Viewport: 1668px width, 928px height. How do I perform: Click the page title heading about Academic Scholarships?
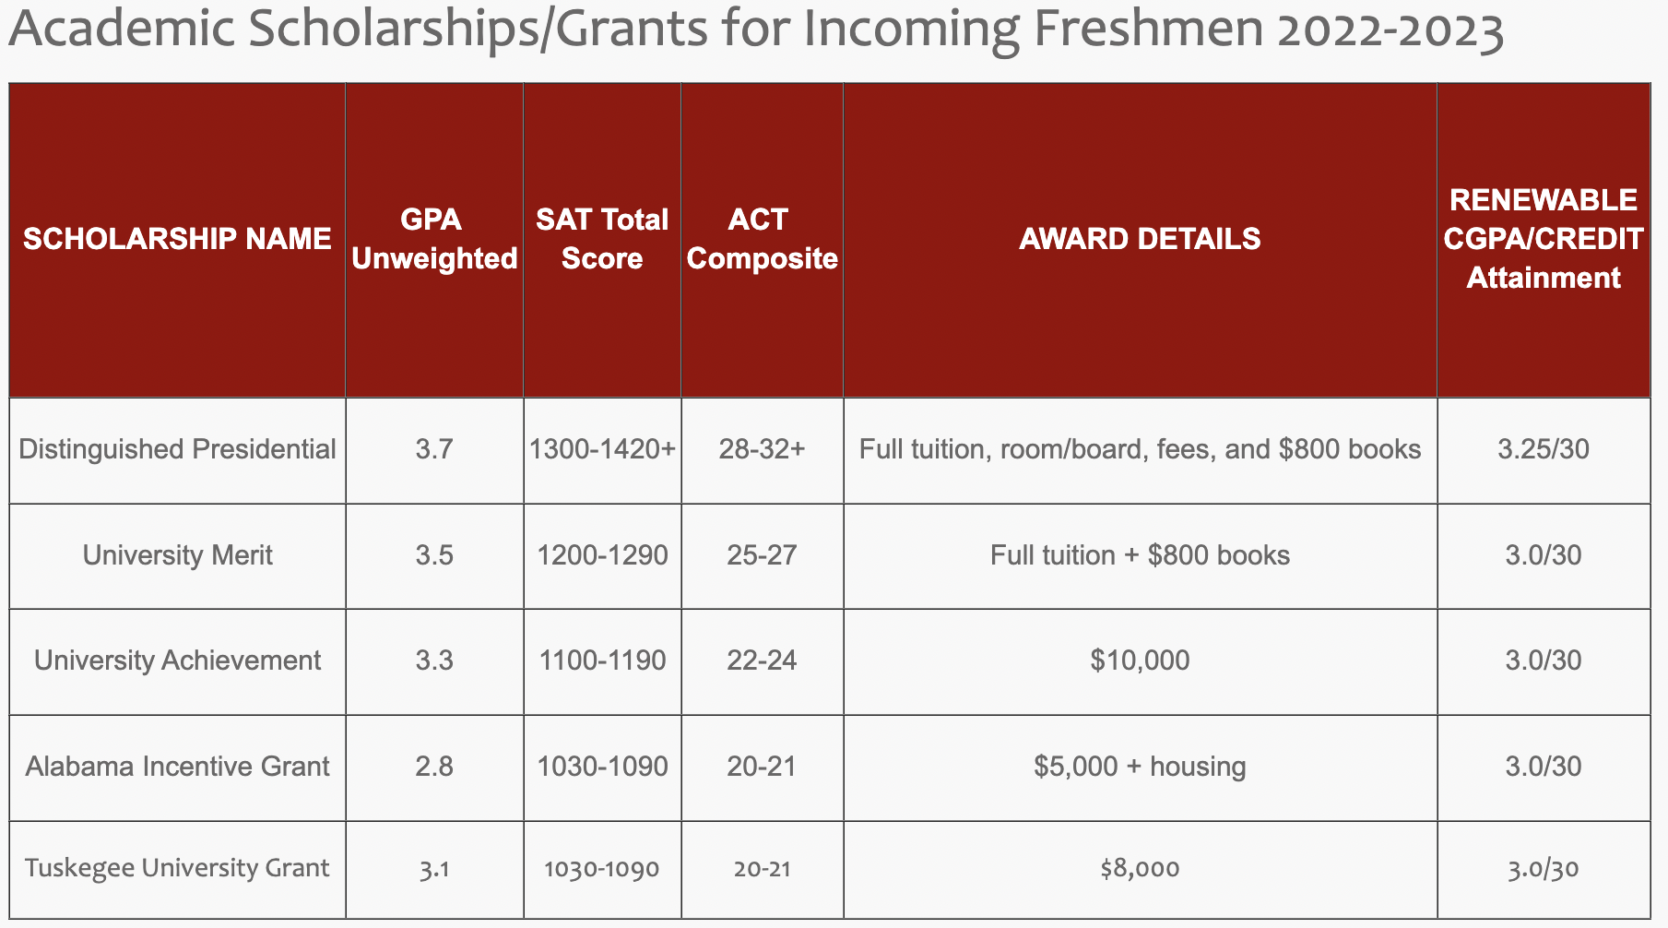[754, 30]
